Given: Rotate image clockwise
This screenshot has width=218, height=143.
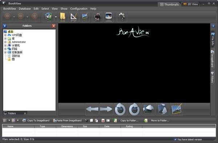Looking at the screenshot, I should pyautogui.click(x=134, y=109).
